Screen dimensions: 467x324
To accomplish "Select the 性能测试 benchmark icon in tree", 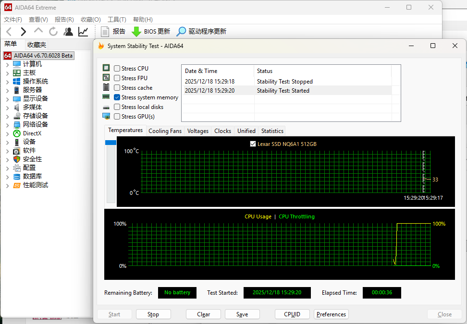I will (17, 185).
